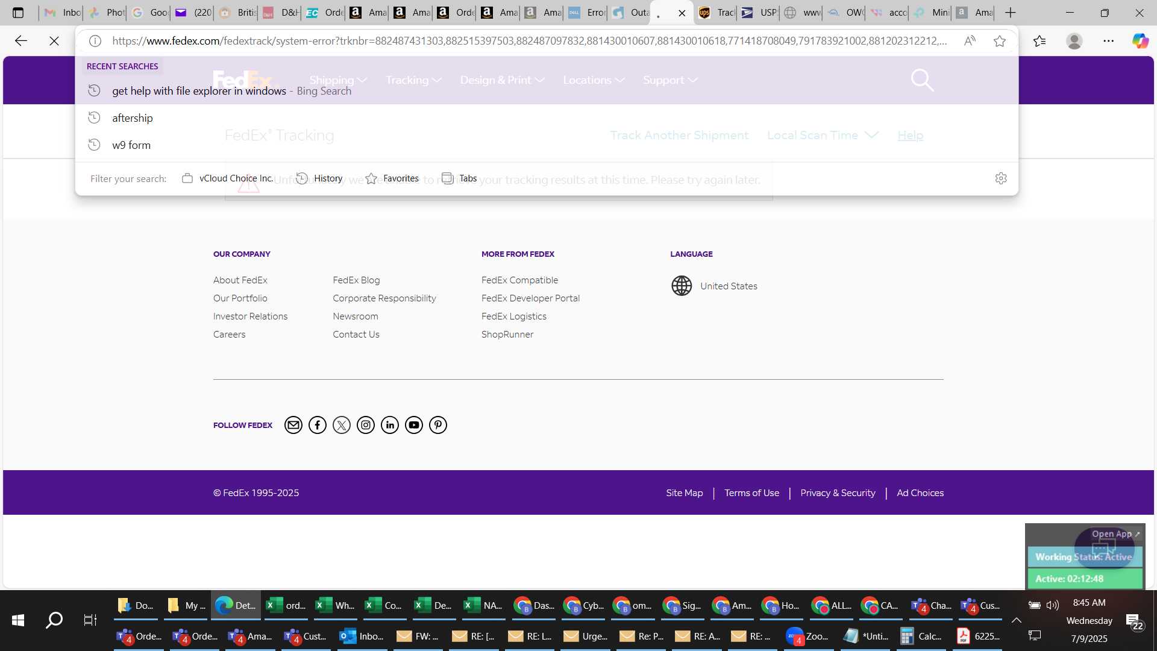Open FedEx YouTube icon

pyautogui.click(x=414, y=425)
